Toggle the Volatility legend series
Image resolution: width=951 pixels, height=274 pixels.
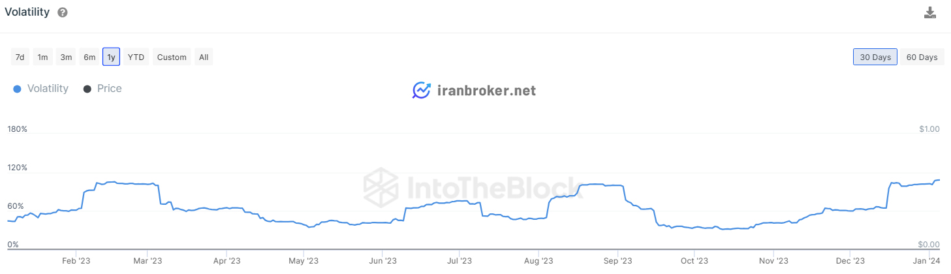tap(40, 89)
